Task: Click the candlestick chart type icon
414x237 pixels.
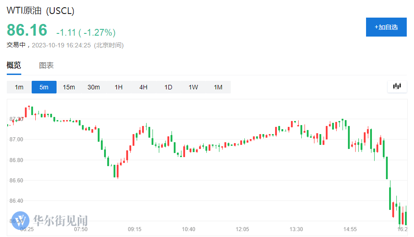Action: point(397,86)
